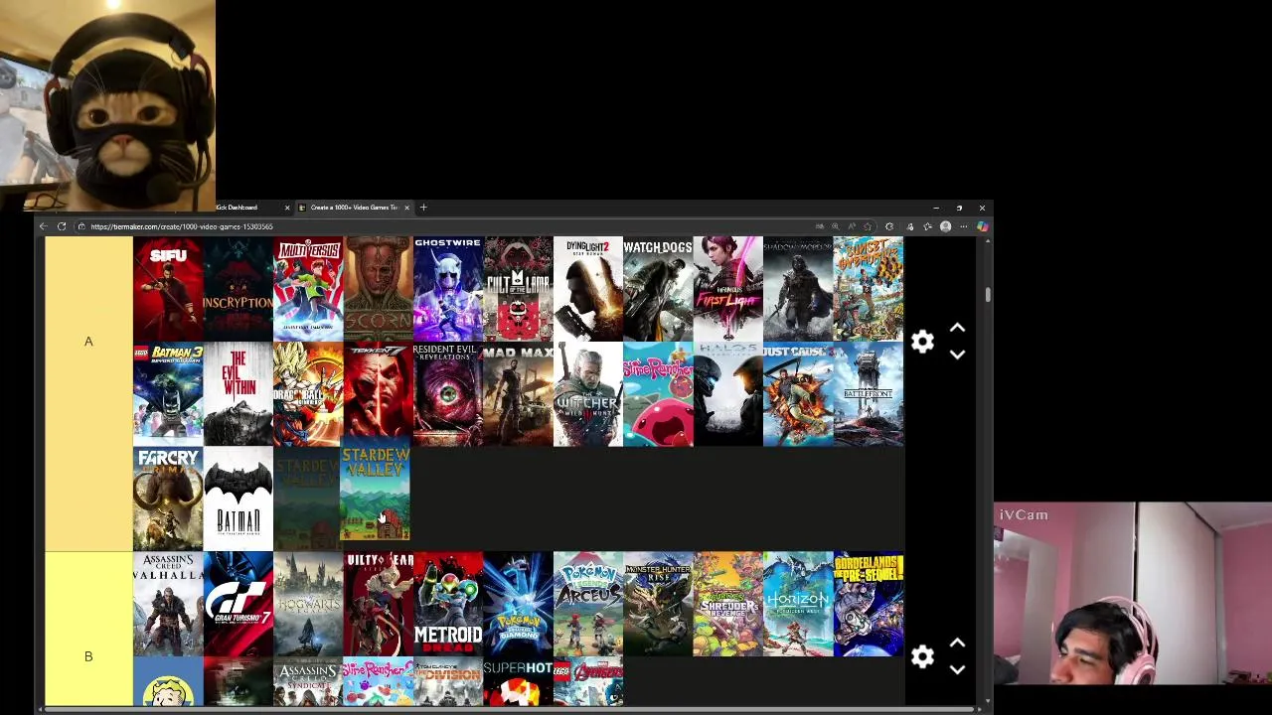The width and height of the screenshot is (1272, 715).
Task: Select the Ghostwire game cover
Action: coord(448,289)
